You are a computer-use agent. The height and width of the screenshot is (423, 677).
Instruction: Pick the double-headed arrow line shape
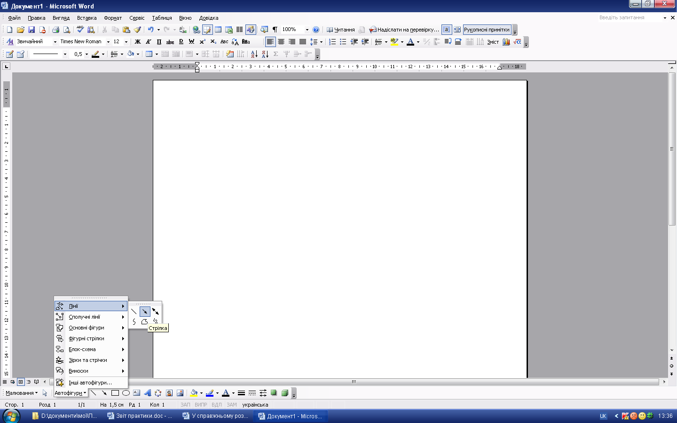coord(155,312)
